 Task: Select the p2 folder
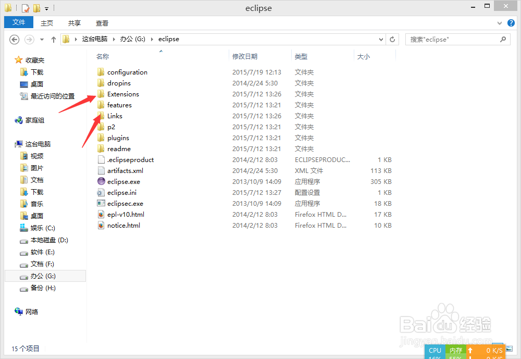pyautogui.click(x=111, y=127)
